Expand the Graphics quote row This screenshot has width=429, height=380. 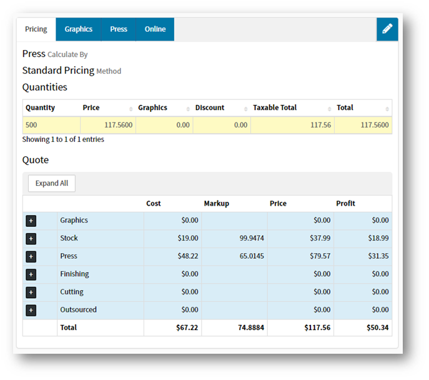tap(31, 221)
